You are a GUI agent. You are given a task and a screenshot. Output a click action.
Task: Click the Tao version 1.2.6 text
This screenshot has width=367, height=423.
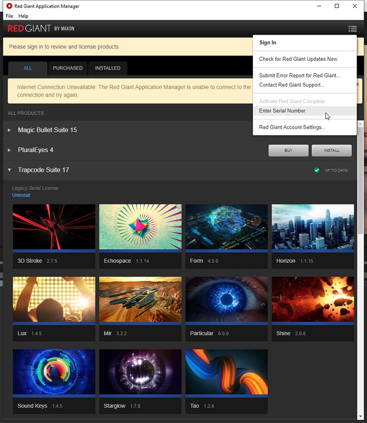coord(209,406)
